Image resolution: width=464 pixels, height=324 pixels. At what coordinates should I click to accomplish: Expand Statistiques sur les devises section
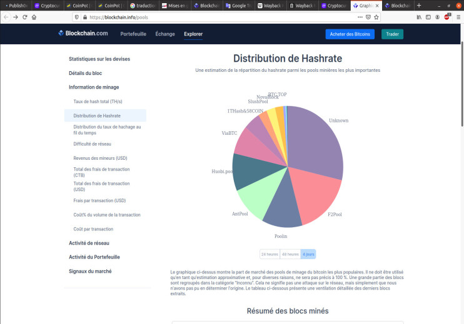pyautogui.click(x=99, y=59)
